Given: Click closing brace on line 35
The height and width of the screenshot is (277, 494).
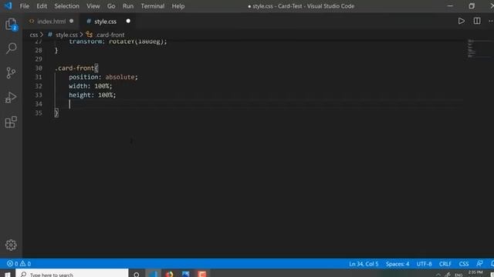Looking at the screenshot, I should [56, 113].
